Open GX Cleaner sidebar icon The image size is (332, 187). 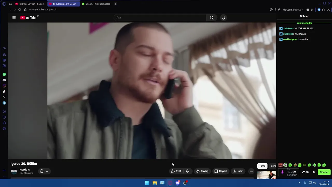coord(4,55)
